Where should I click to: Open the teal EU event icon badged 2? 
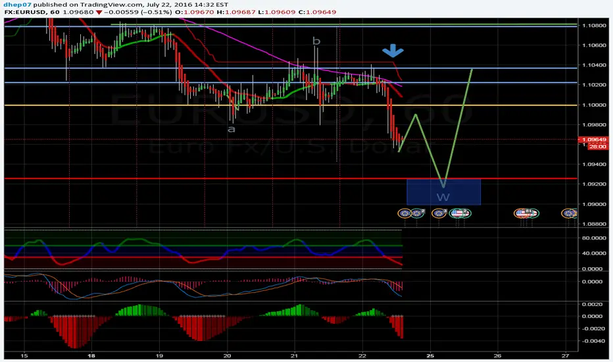coord(418,213)
